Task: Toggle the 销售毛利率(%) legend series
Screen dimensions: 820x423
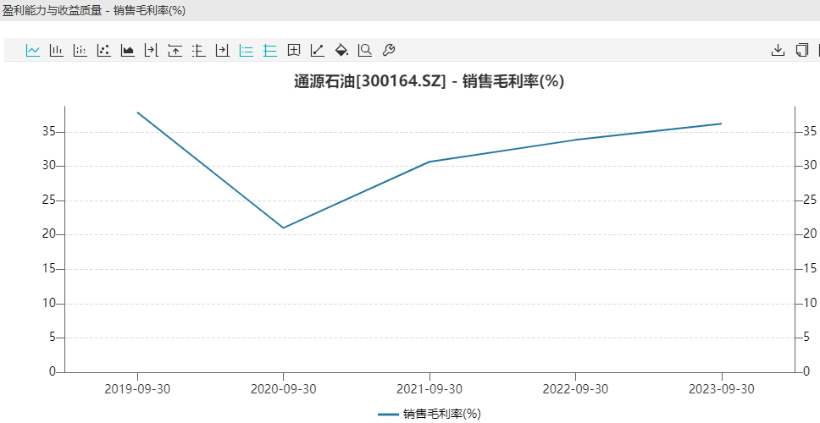Action: tap(429, 415)
